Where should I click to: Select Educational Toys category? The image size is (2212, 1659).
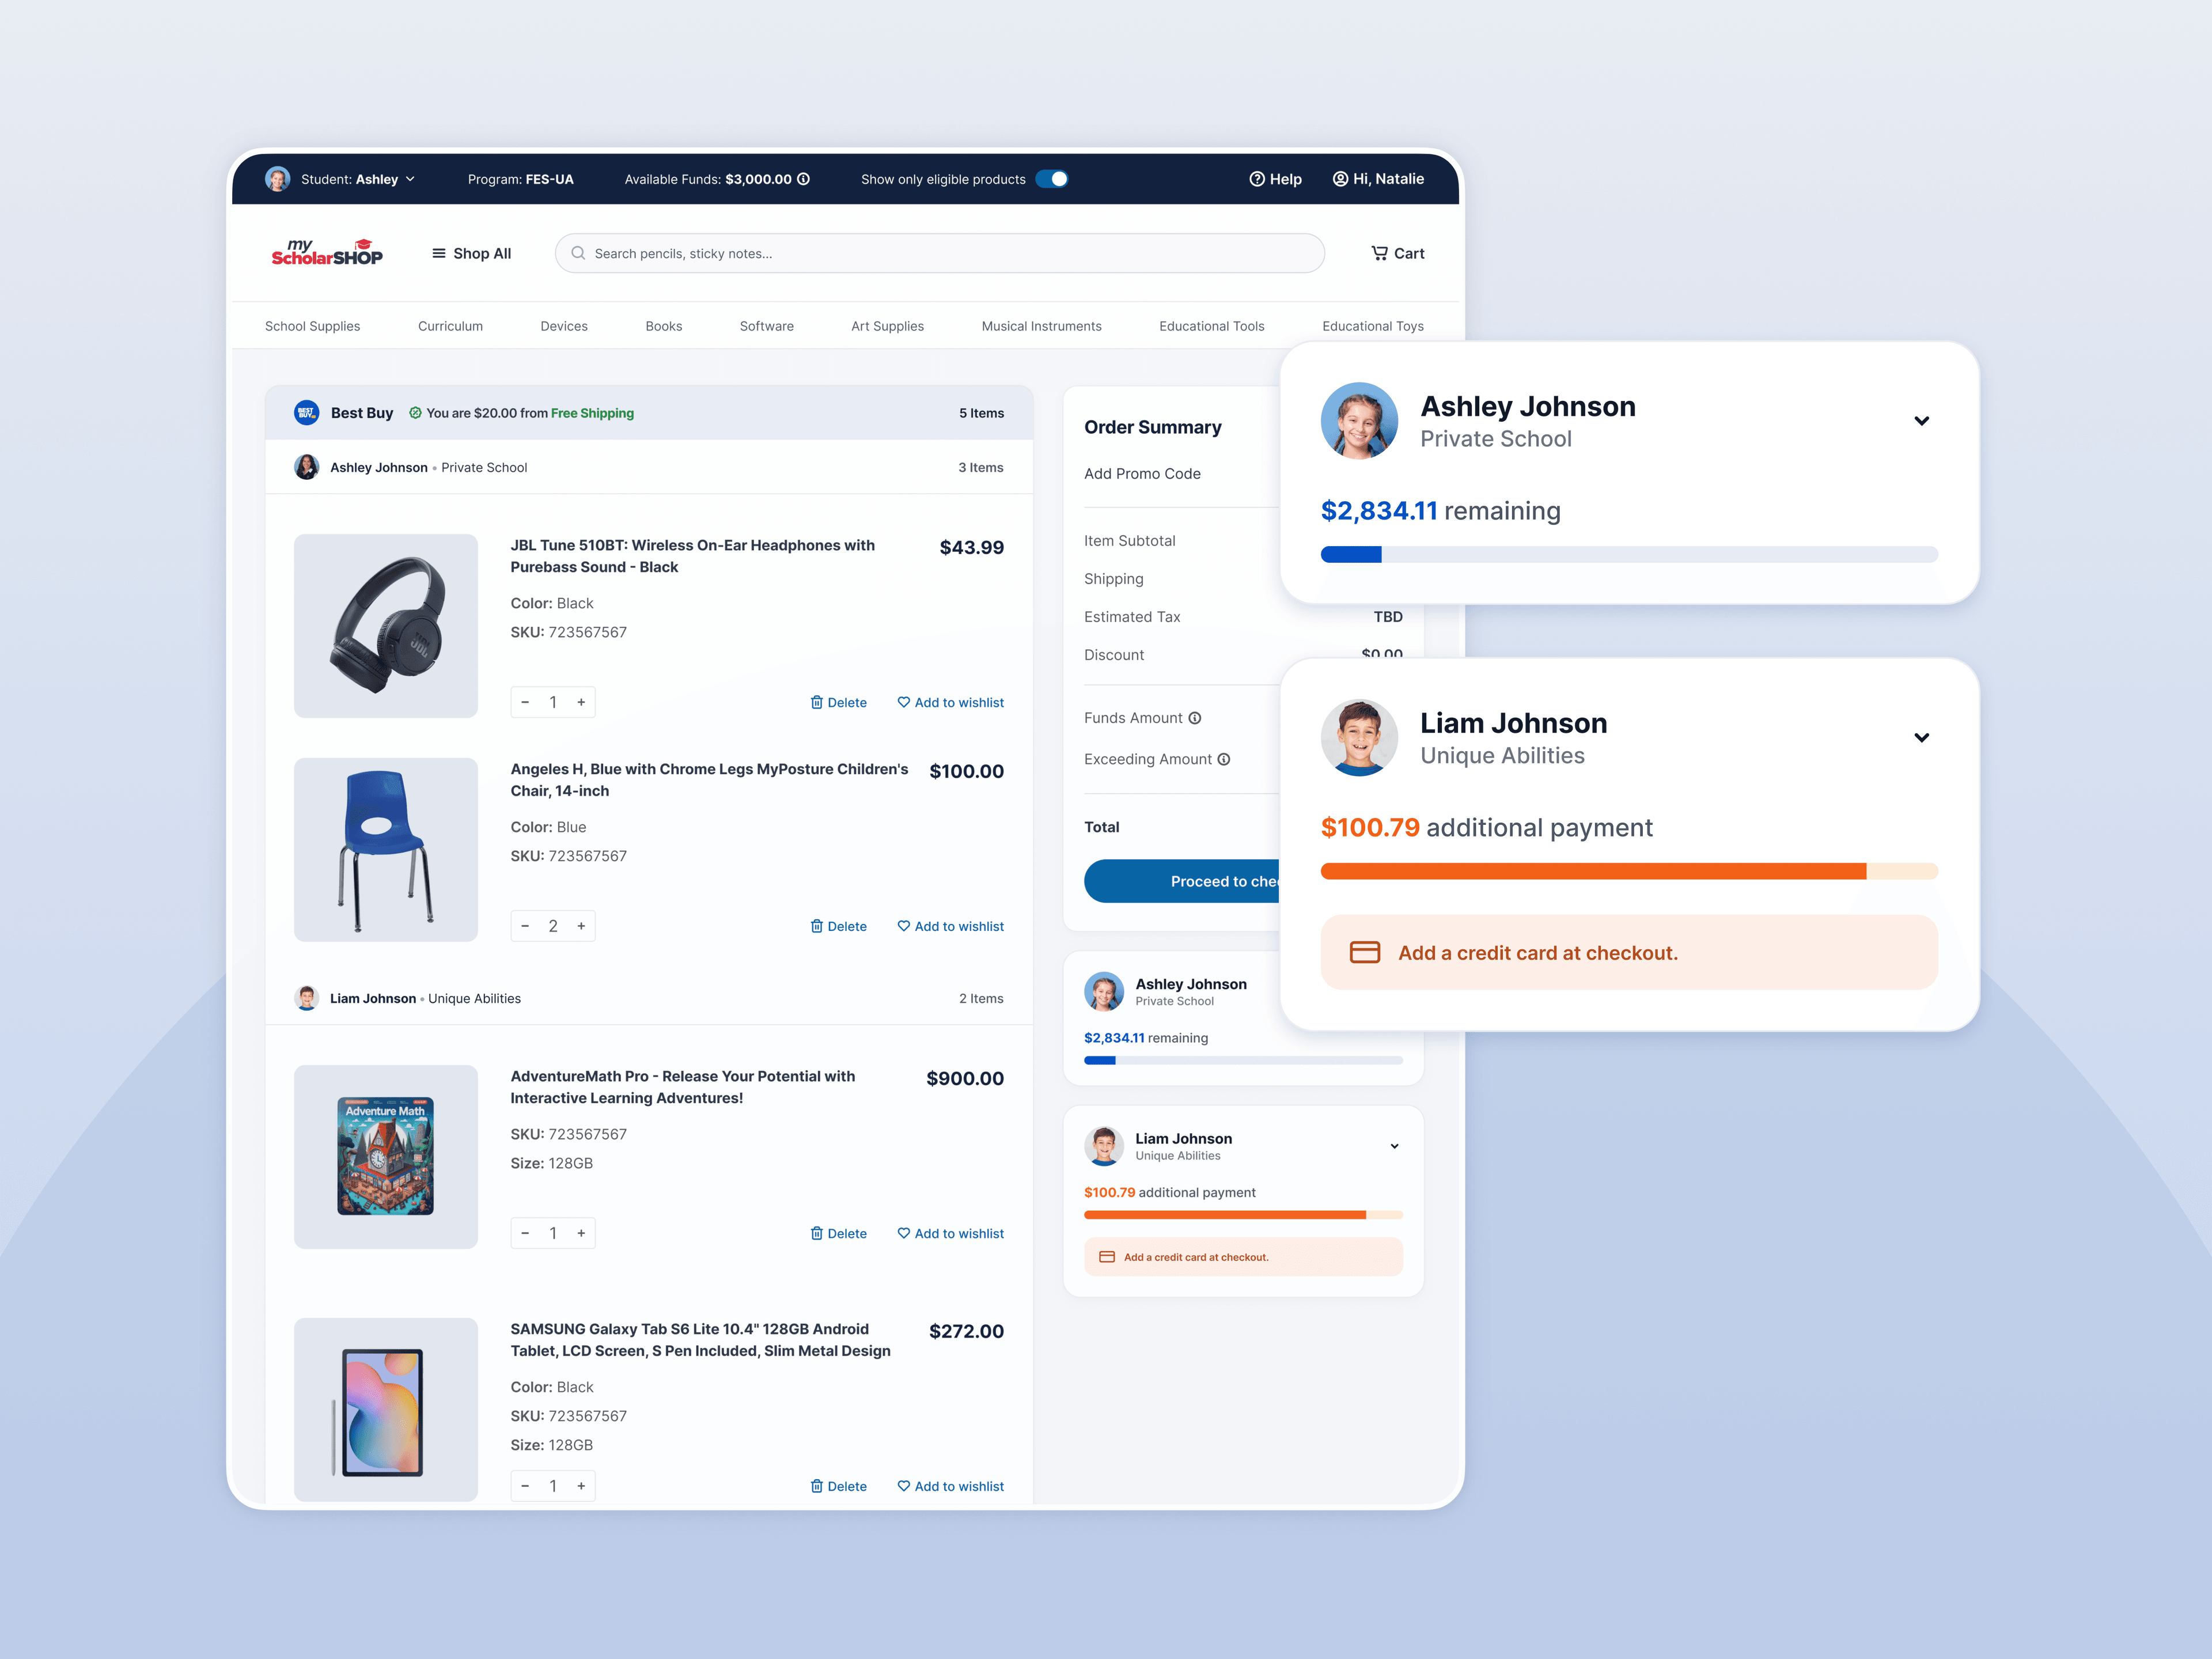pos(1372,326)
